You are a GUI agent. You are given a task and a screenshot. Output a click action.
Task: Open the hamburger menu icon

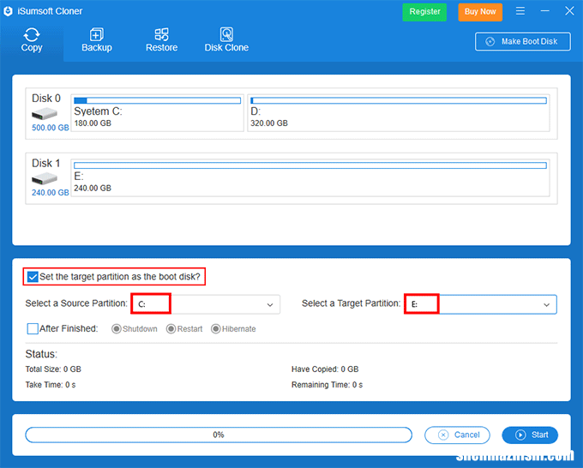520,11
